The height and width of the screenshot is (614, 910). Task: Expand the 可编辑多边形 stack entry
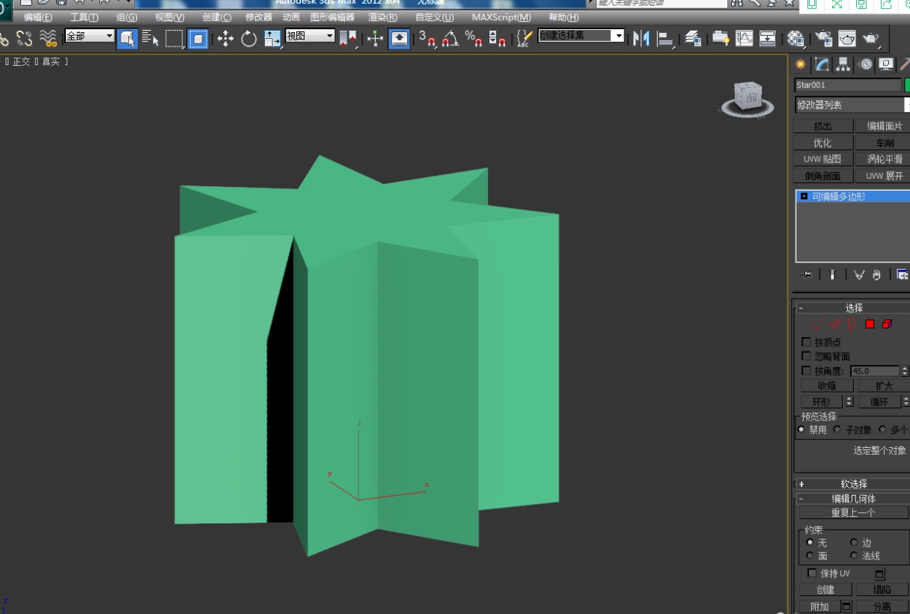click(804, 197)
